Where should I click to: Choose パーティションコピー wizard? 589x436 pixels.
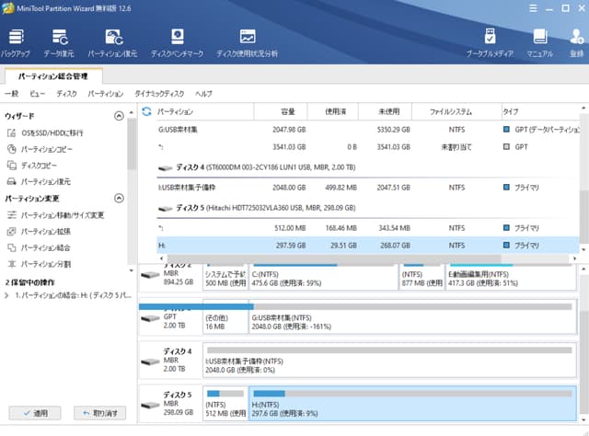40,149
